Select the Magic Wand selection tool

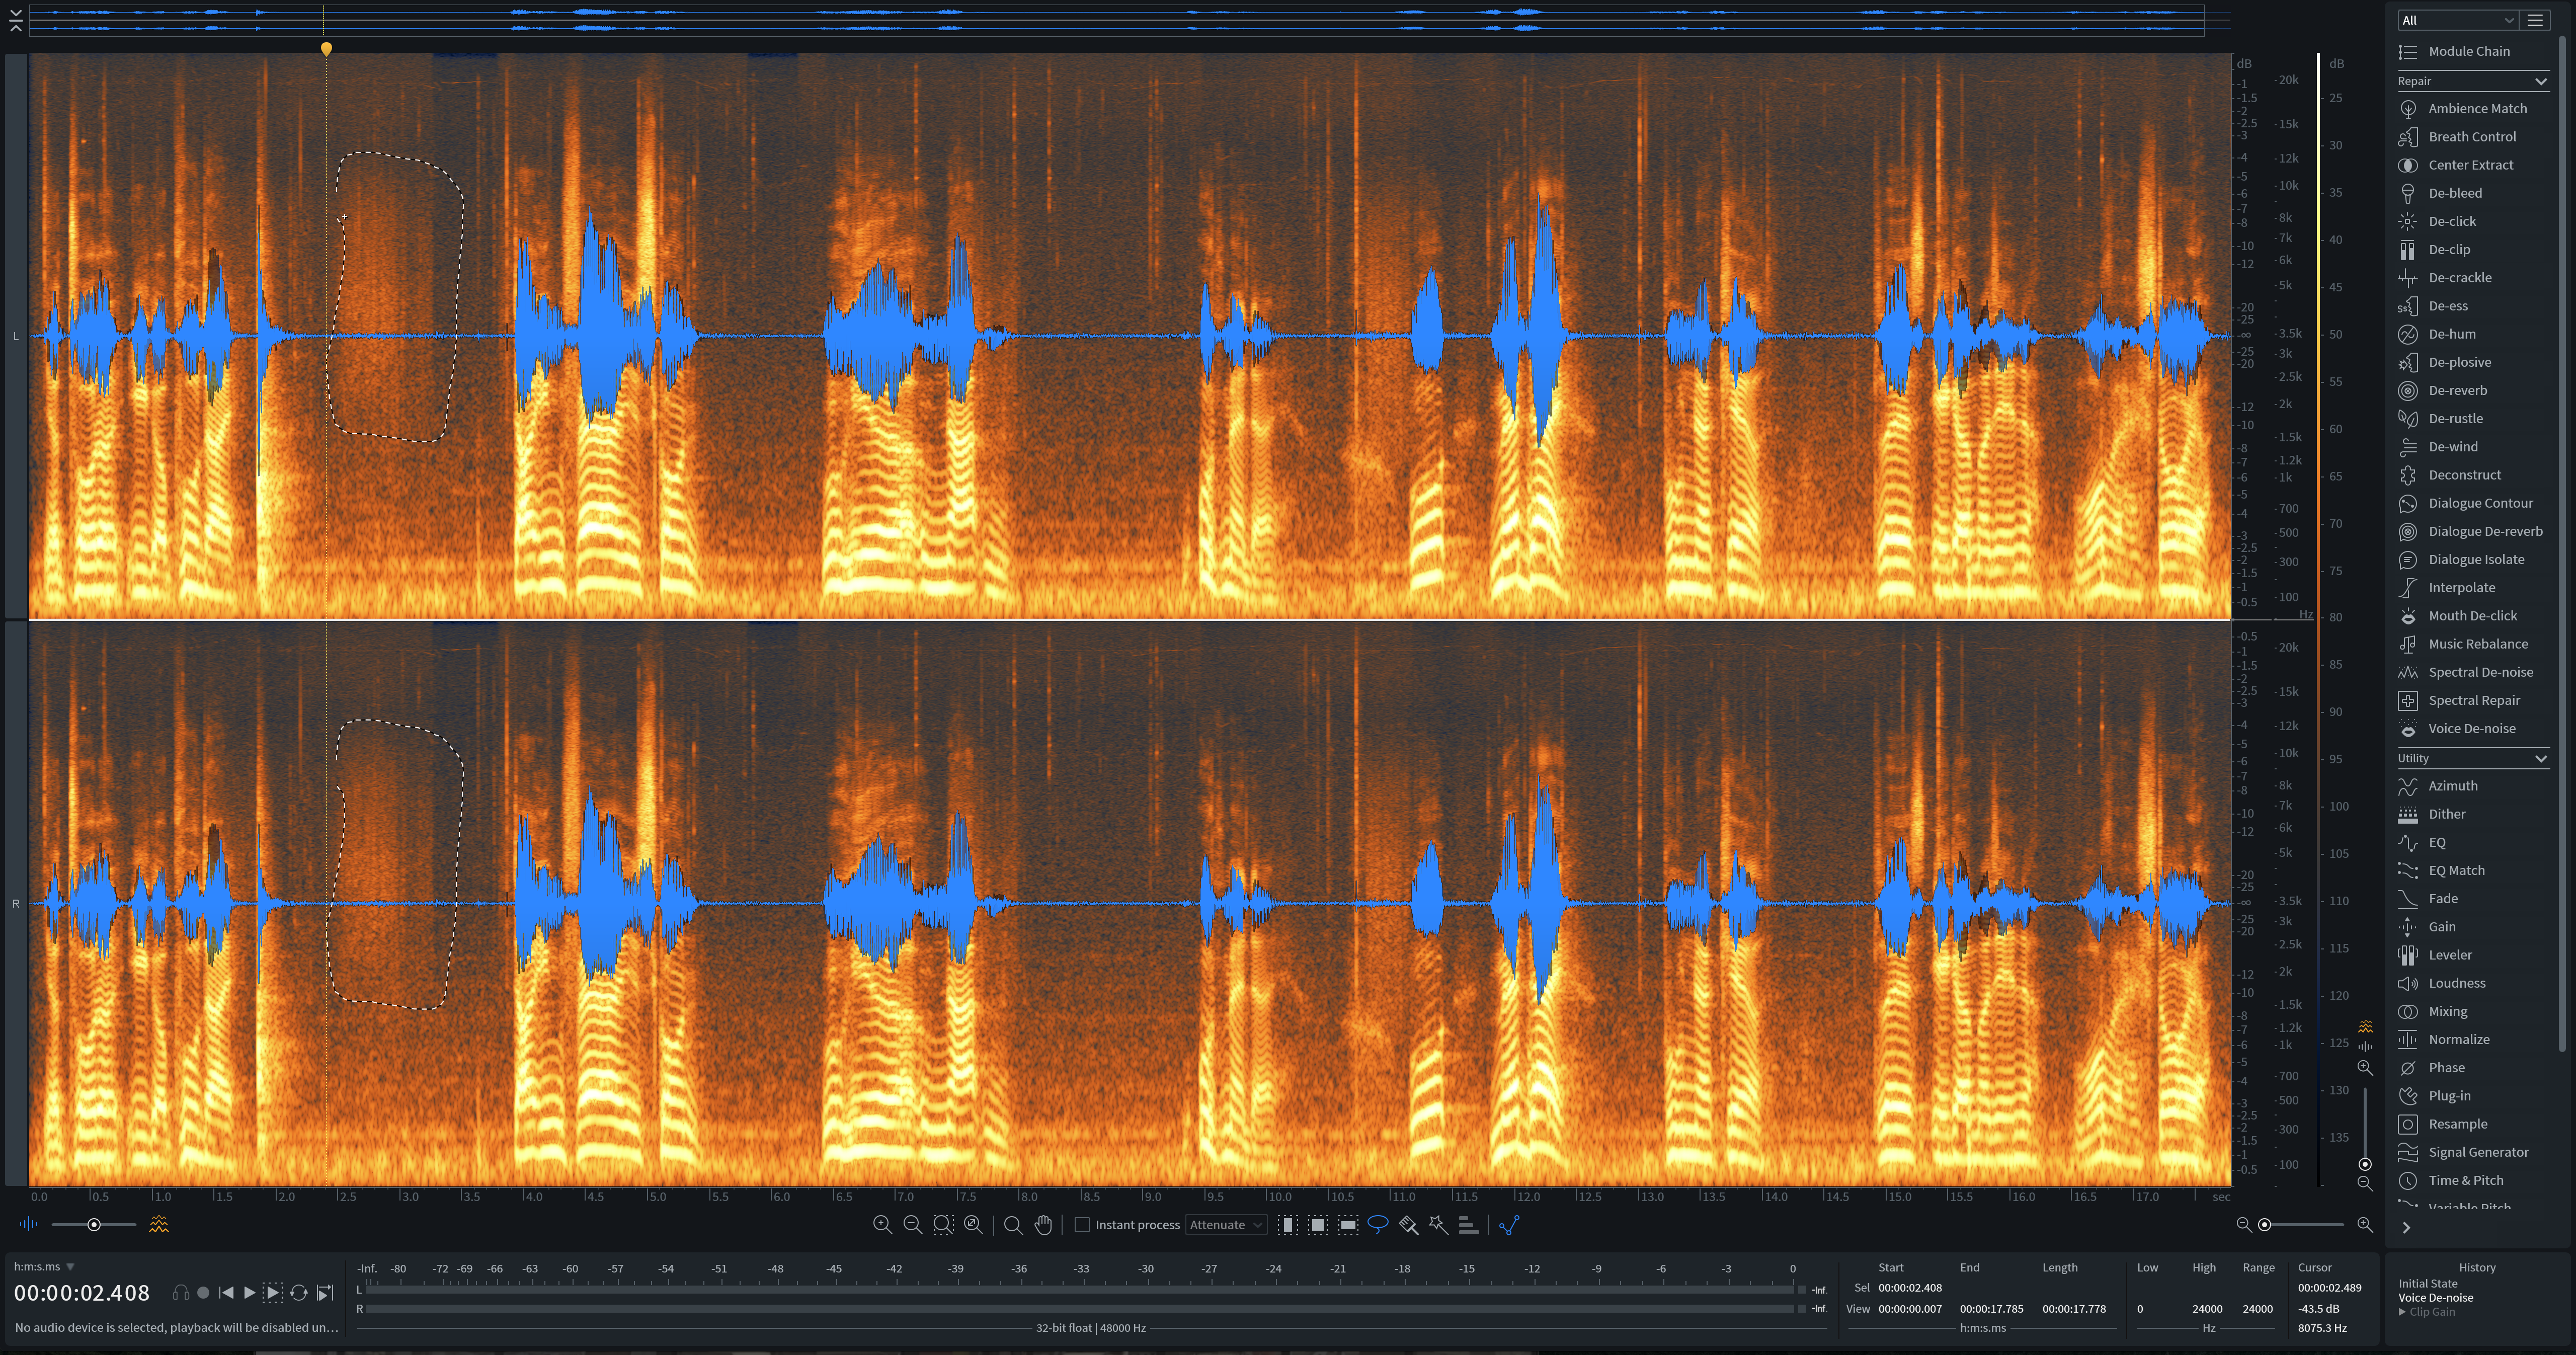(1438, 1224)
